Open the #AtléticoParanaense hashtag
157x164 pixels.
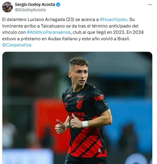(48, 32)
